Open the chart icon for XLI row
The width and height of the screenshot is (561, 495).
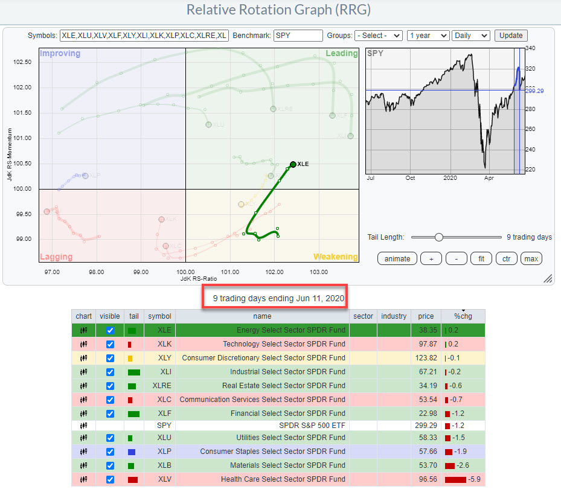click(x=83, y=372)
